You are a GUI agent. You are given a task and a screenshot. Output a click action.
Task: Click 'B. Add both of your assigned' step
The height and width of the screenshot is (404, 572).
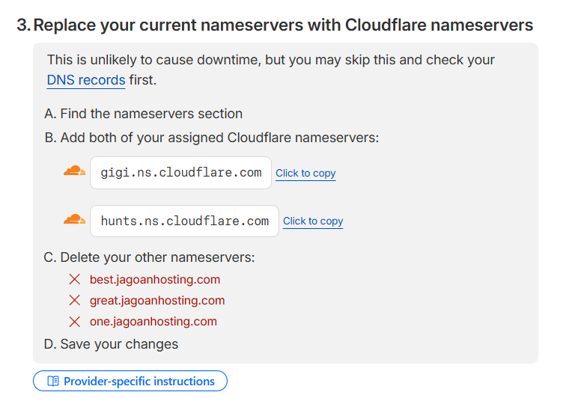pos(212,138)
